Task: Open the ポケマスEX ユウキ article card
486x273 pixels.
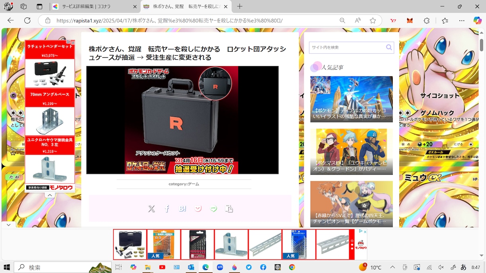Action: point(351,152)
